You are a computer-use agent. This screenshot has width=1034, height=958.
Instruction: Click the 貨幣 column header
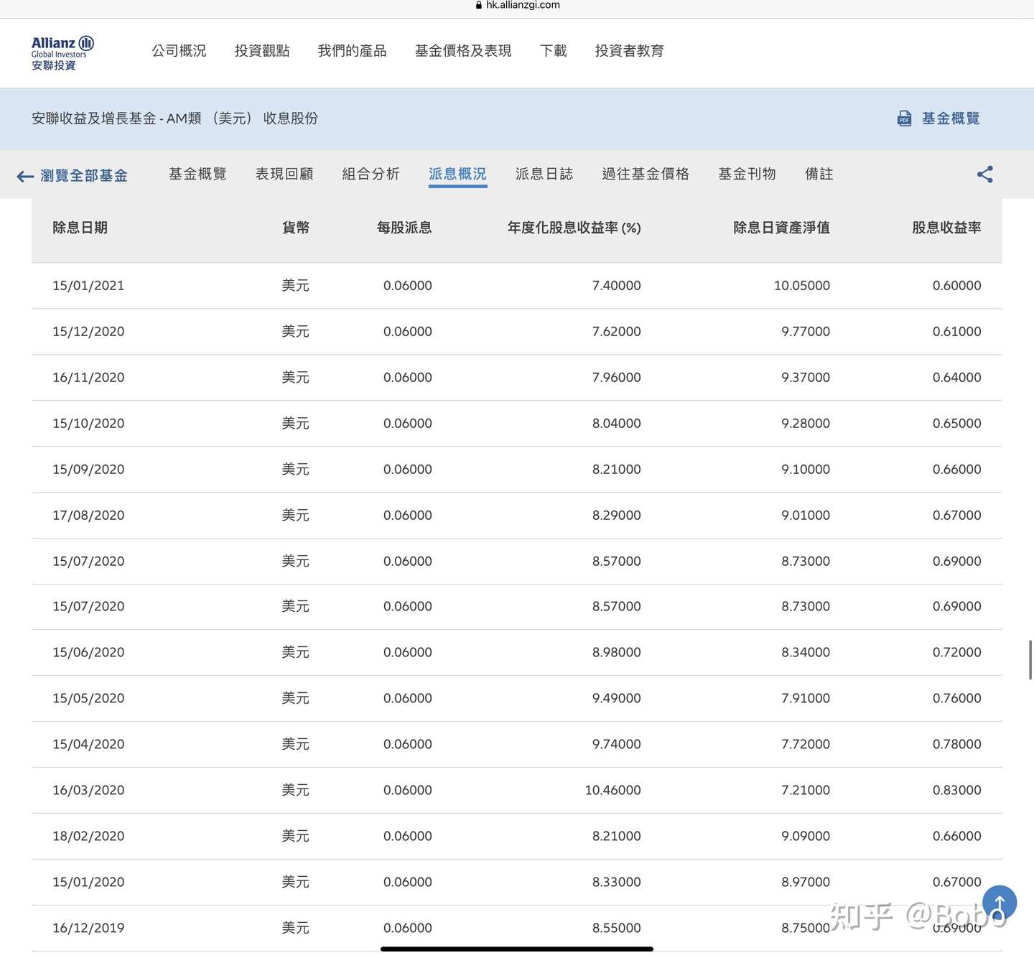pyautogui.click(x=296, y=228)
